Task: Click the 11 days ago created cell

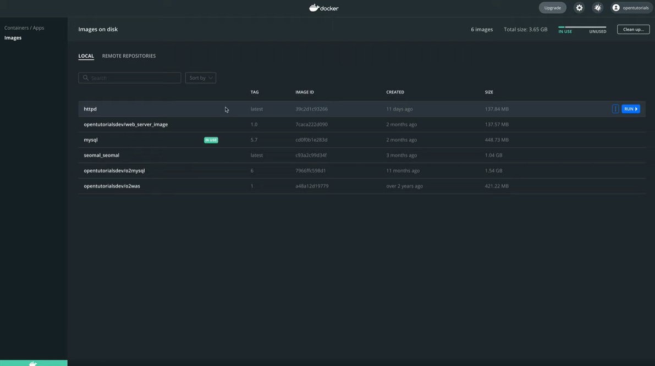Action: tap(399, 109)
